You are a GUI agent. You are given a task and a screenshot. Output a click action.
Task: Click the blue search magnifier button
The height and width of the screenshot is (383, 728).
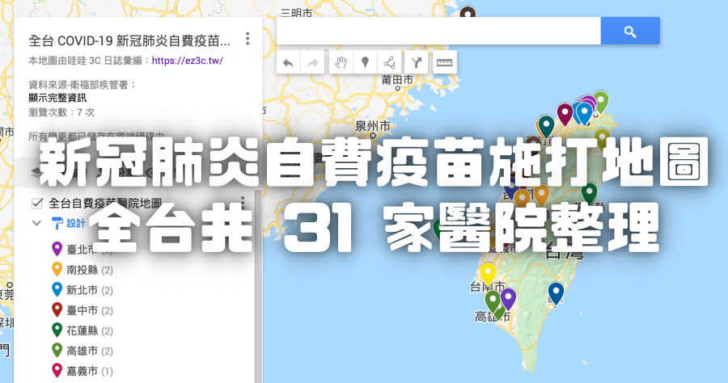630,31
